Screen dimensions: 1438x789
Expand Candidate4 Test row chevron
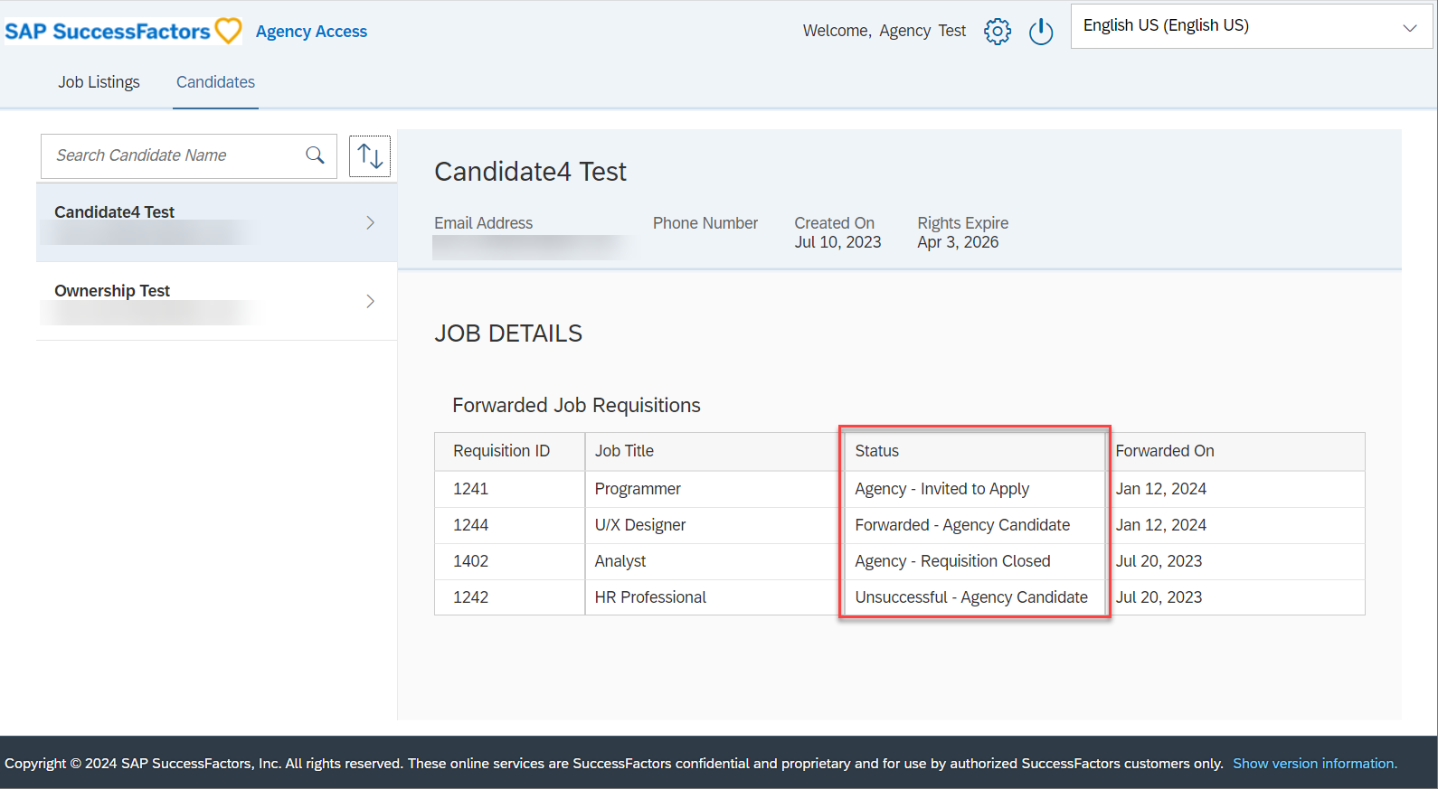(370, 222)
